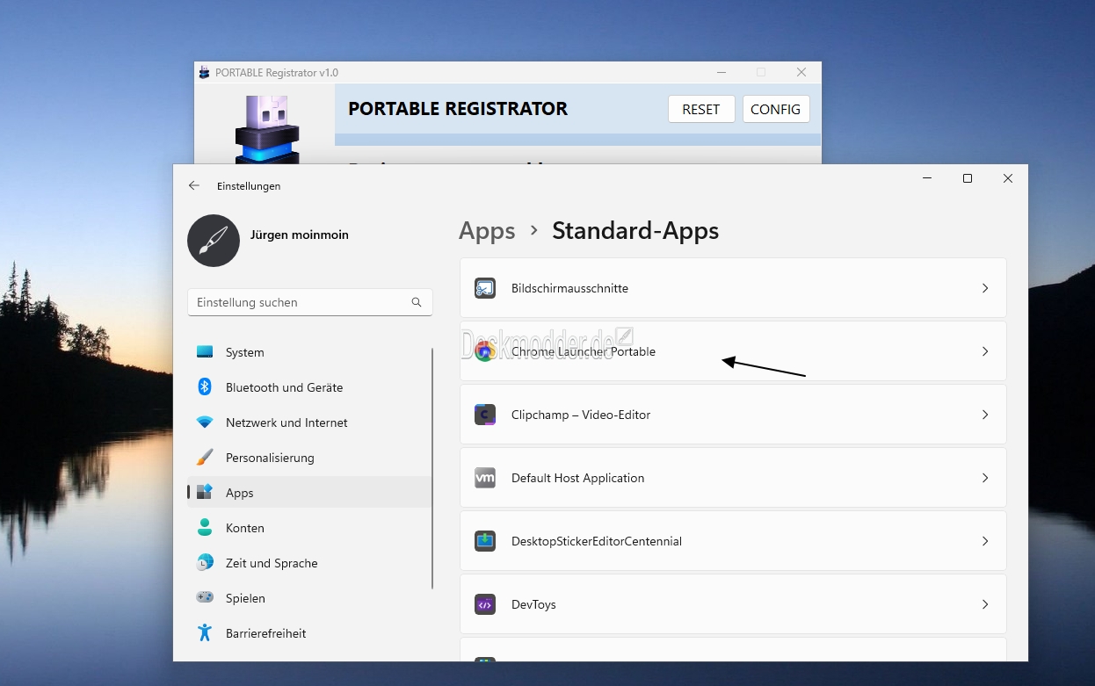The height and width of the screenshot is (686, 1095).
Task: Open Clipchamp – Video-Editor defaults
Action: 733,415
